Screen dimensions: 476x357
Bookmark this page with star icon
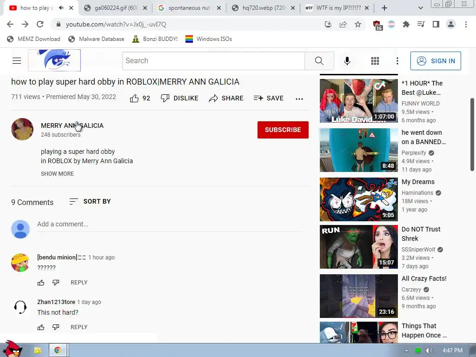coord(358,24)
